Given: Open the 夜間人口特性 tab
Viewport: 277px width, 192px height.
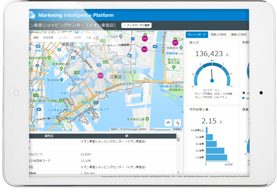Looking at the screenshot, I should [x=218, y=35].
